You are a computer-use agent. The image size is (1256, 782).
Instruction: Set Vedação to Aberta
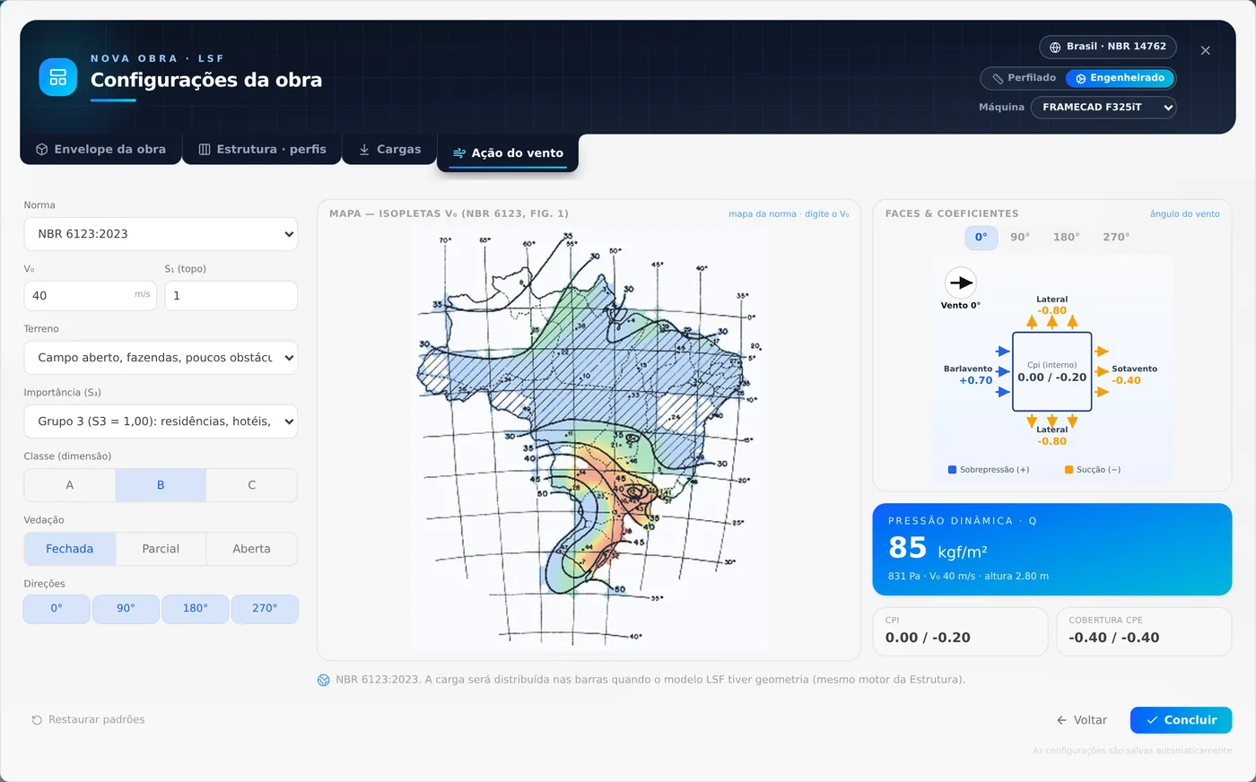[x=252, y=549]
